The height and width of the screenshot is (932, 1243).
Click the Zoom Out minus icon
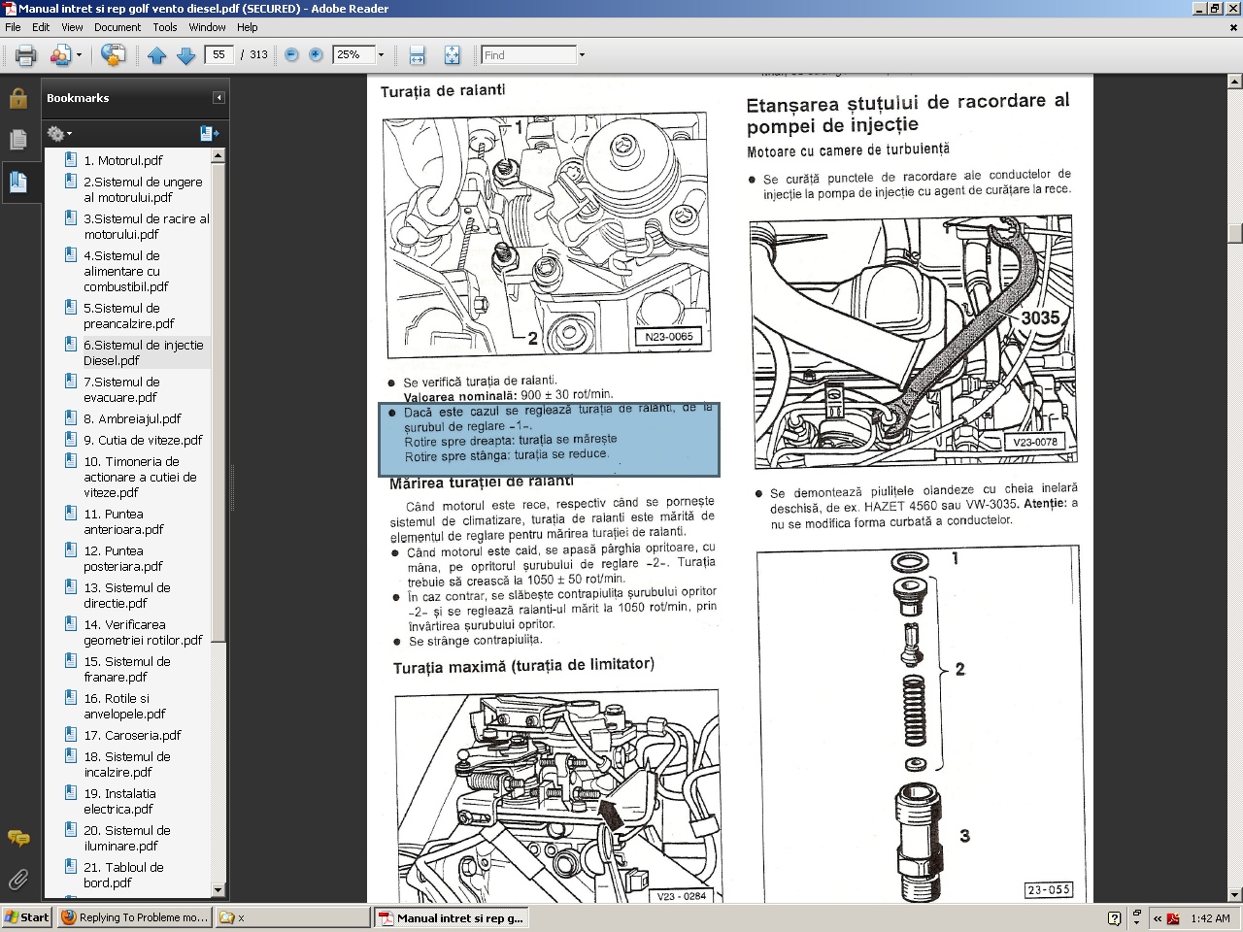291,55
